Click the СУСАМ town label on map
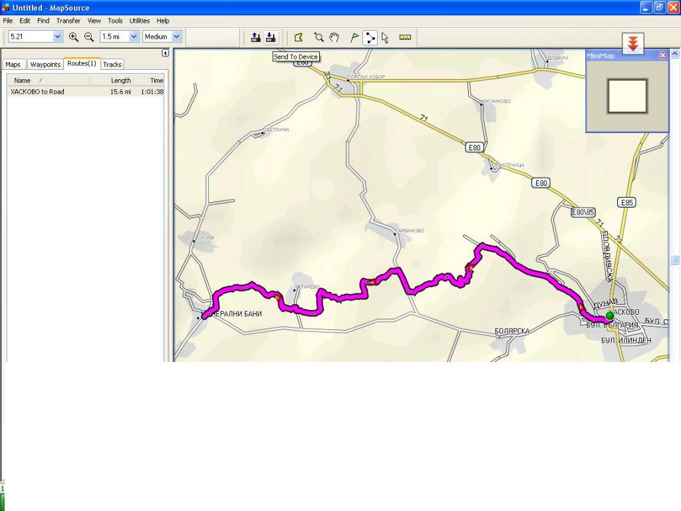The height and width of the screenshot is (511, 681). point(205,238)
